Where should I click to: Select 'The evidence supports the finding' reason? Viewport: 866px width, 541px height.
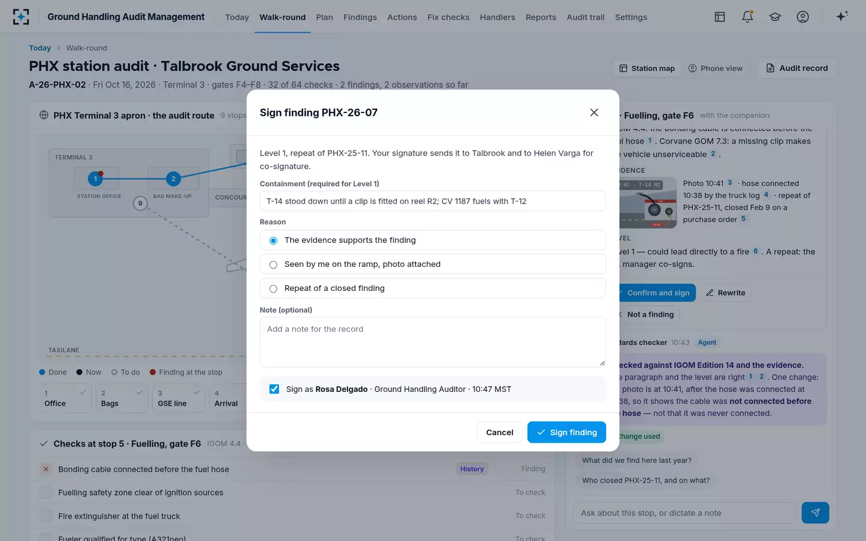coord(433,240)
